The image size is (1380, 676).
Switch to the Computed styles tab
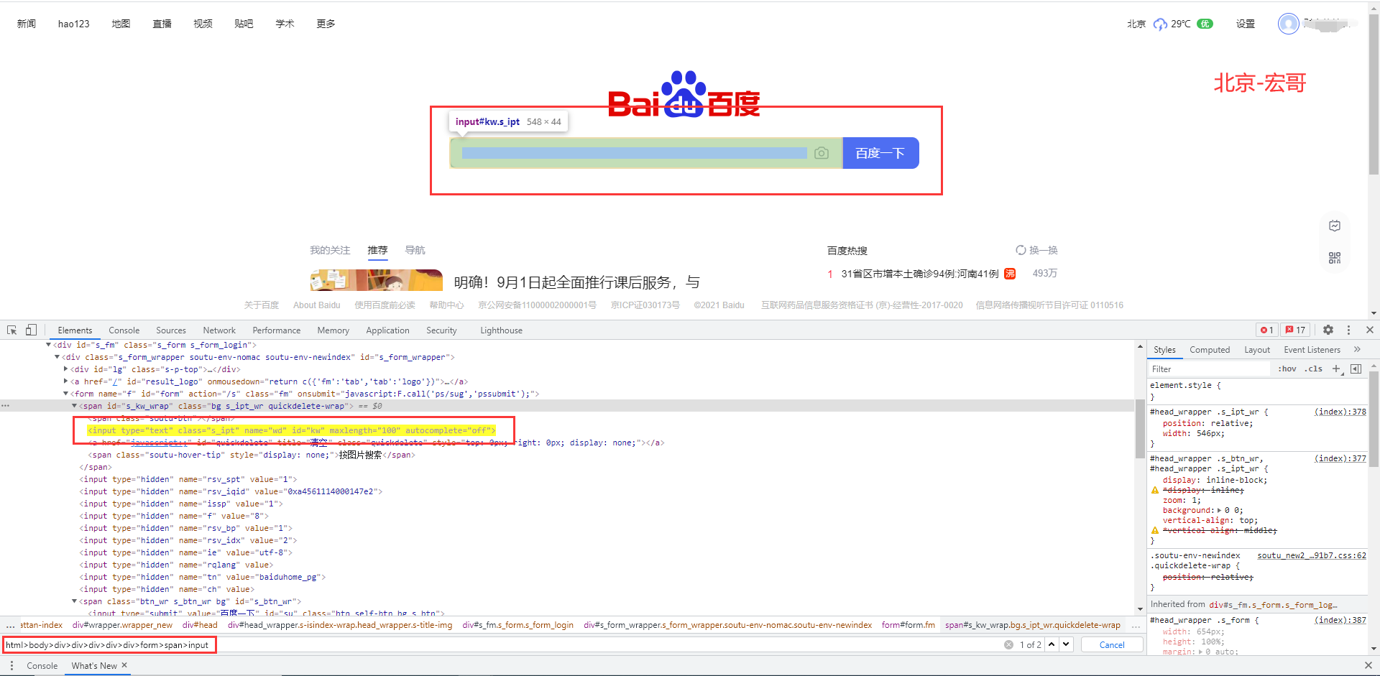pyautogui.click(x=1210, y=350)
